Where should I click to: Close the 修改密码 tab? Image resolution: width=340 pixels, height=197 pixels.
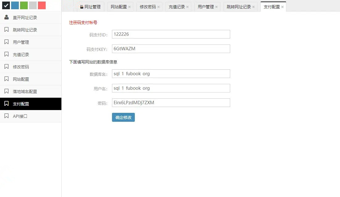(x=159, y=7)
